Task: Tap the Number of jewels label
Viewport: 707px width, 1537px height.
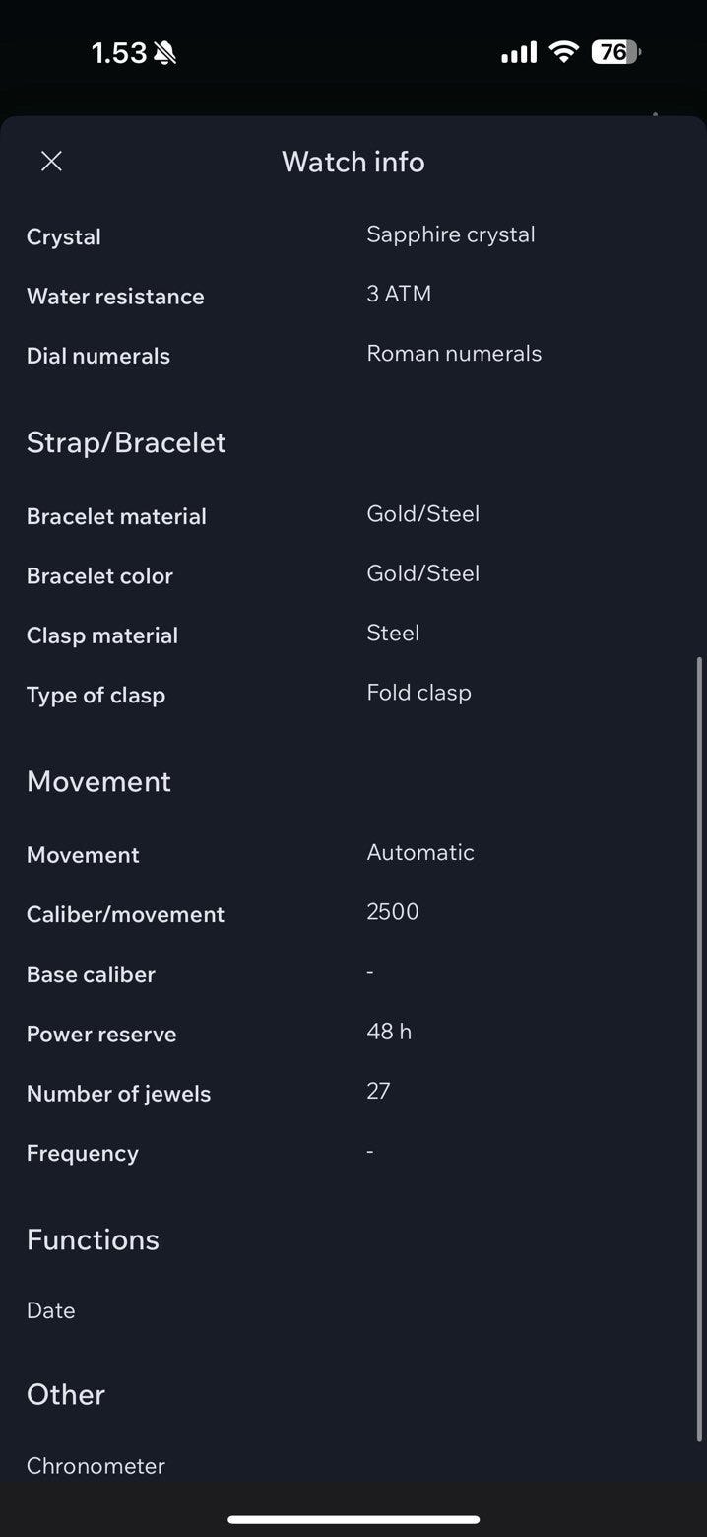Action: coord(118,1094)
